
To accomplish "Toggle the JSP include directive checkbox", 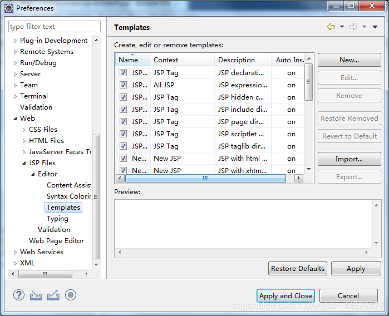I will coord(123,110).
